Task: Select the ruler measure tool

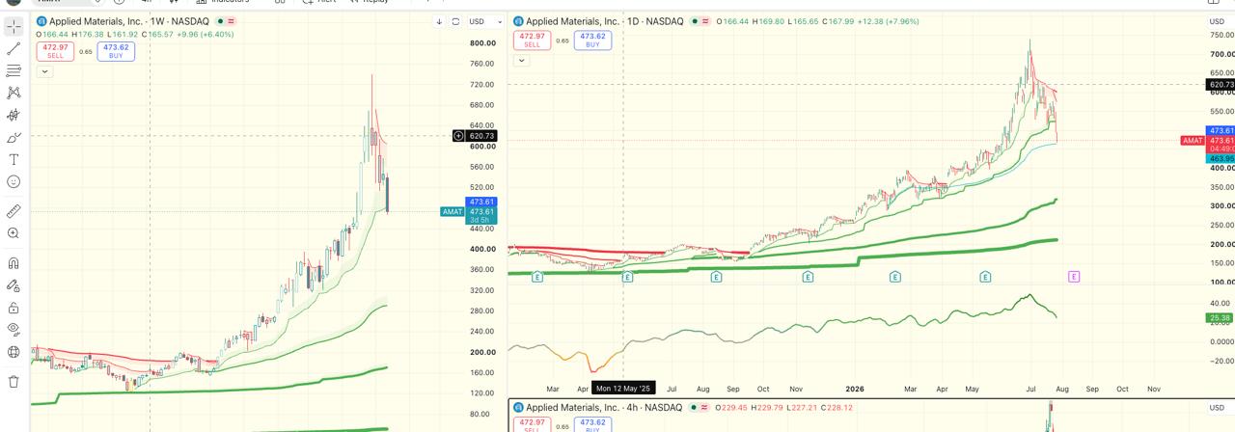Action: 14,210
